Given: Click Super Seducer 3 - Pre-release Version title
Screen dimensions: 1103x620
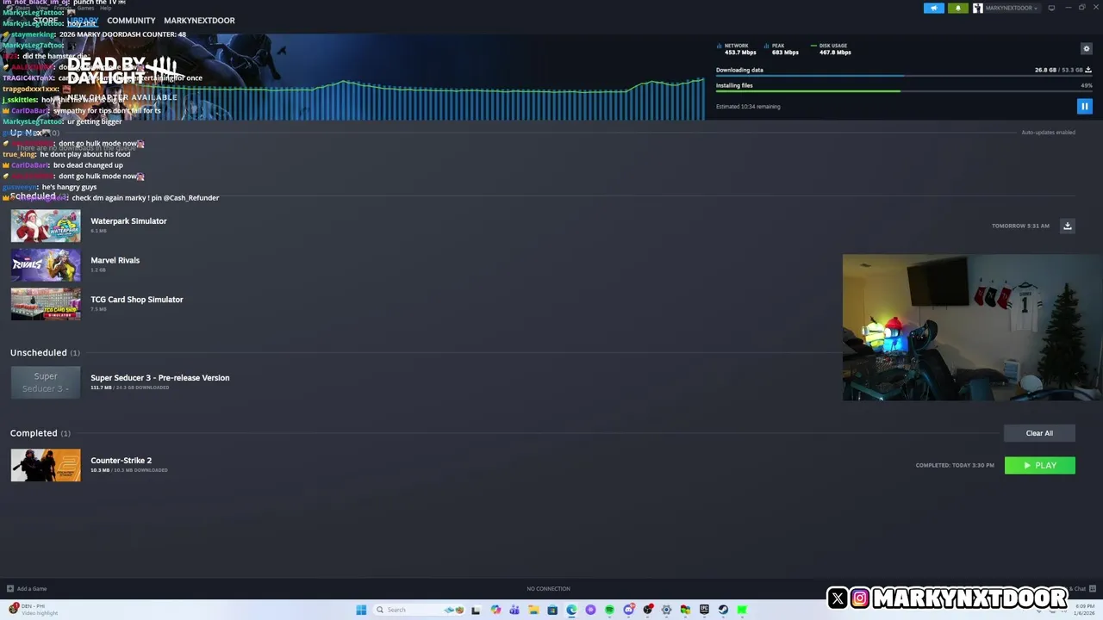Looking at the screenshot, I should (x=159, y=378).
